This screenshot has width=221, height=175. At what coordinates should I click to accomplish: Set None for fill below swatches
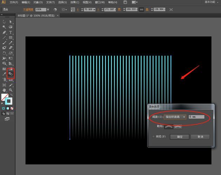[x=12, y=108]
